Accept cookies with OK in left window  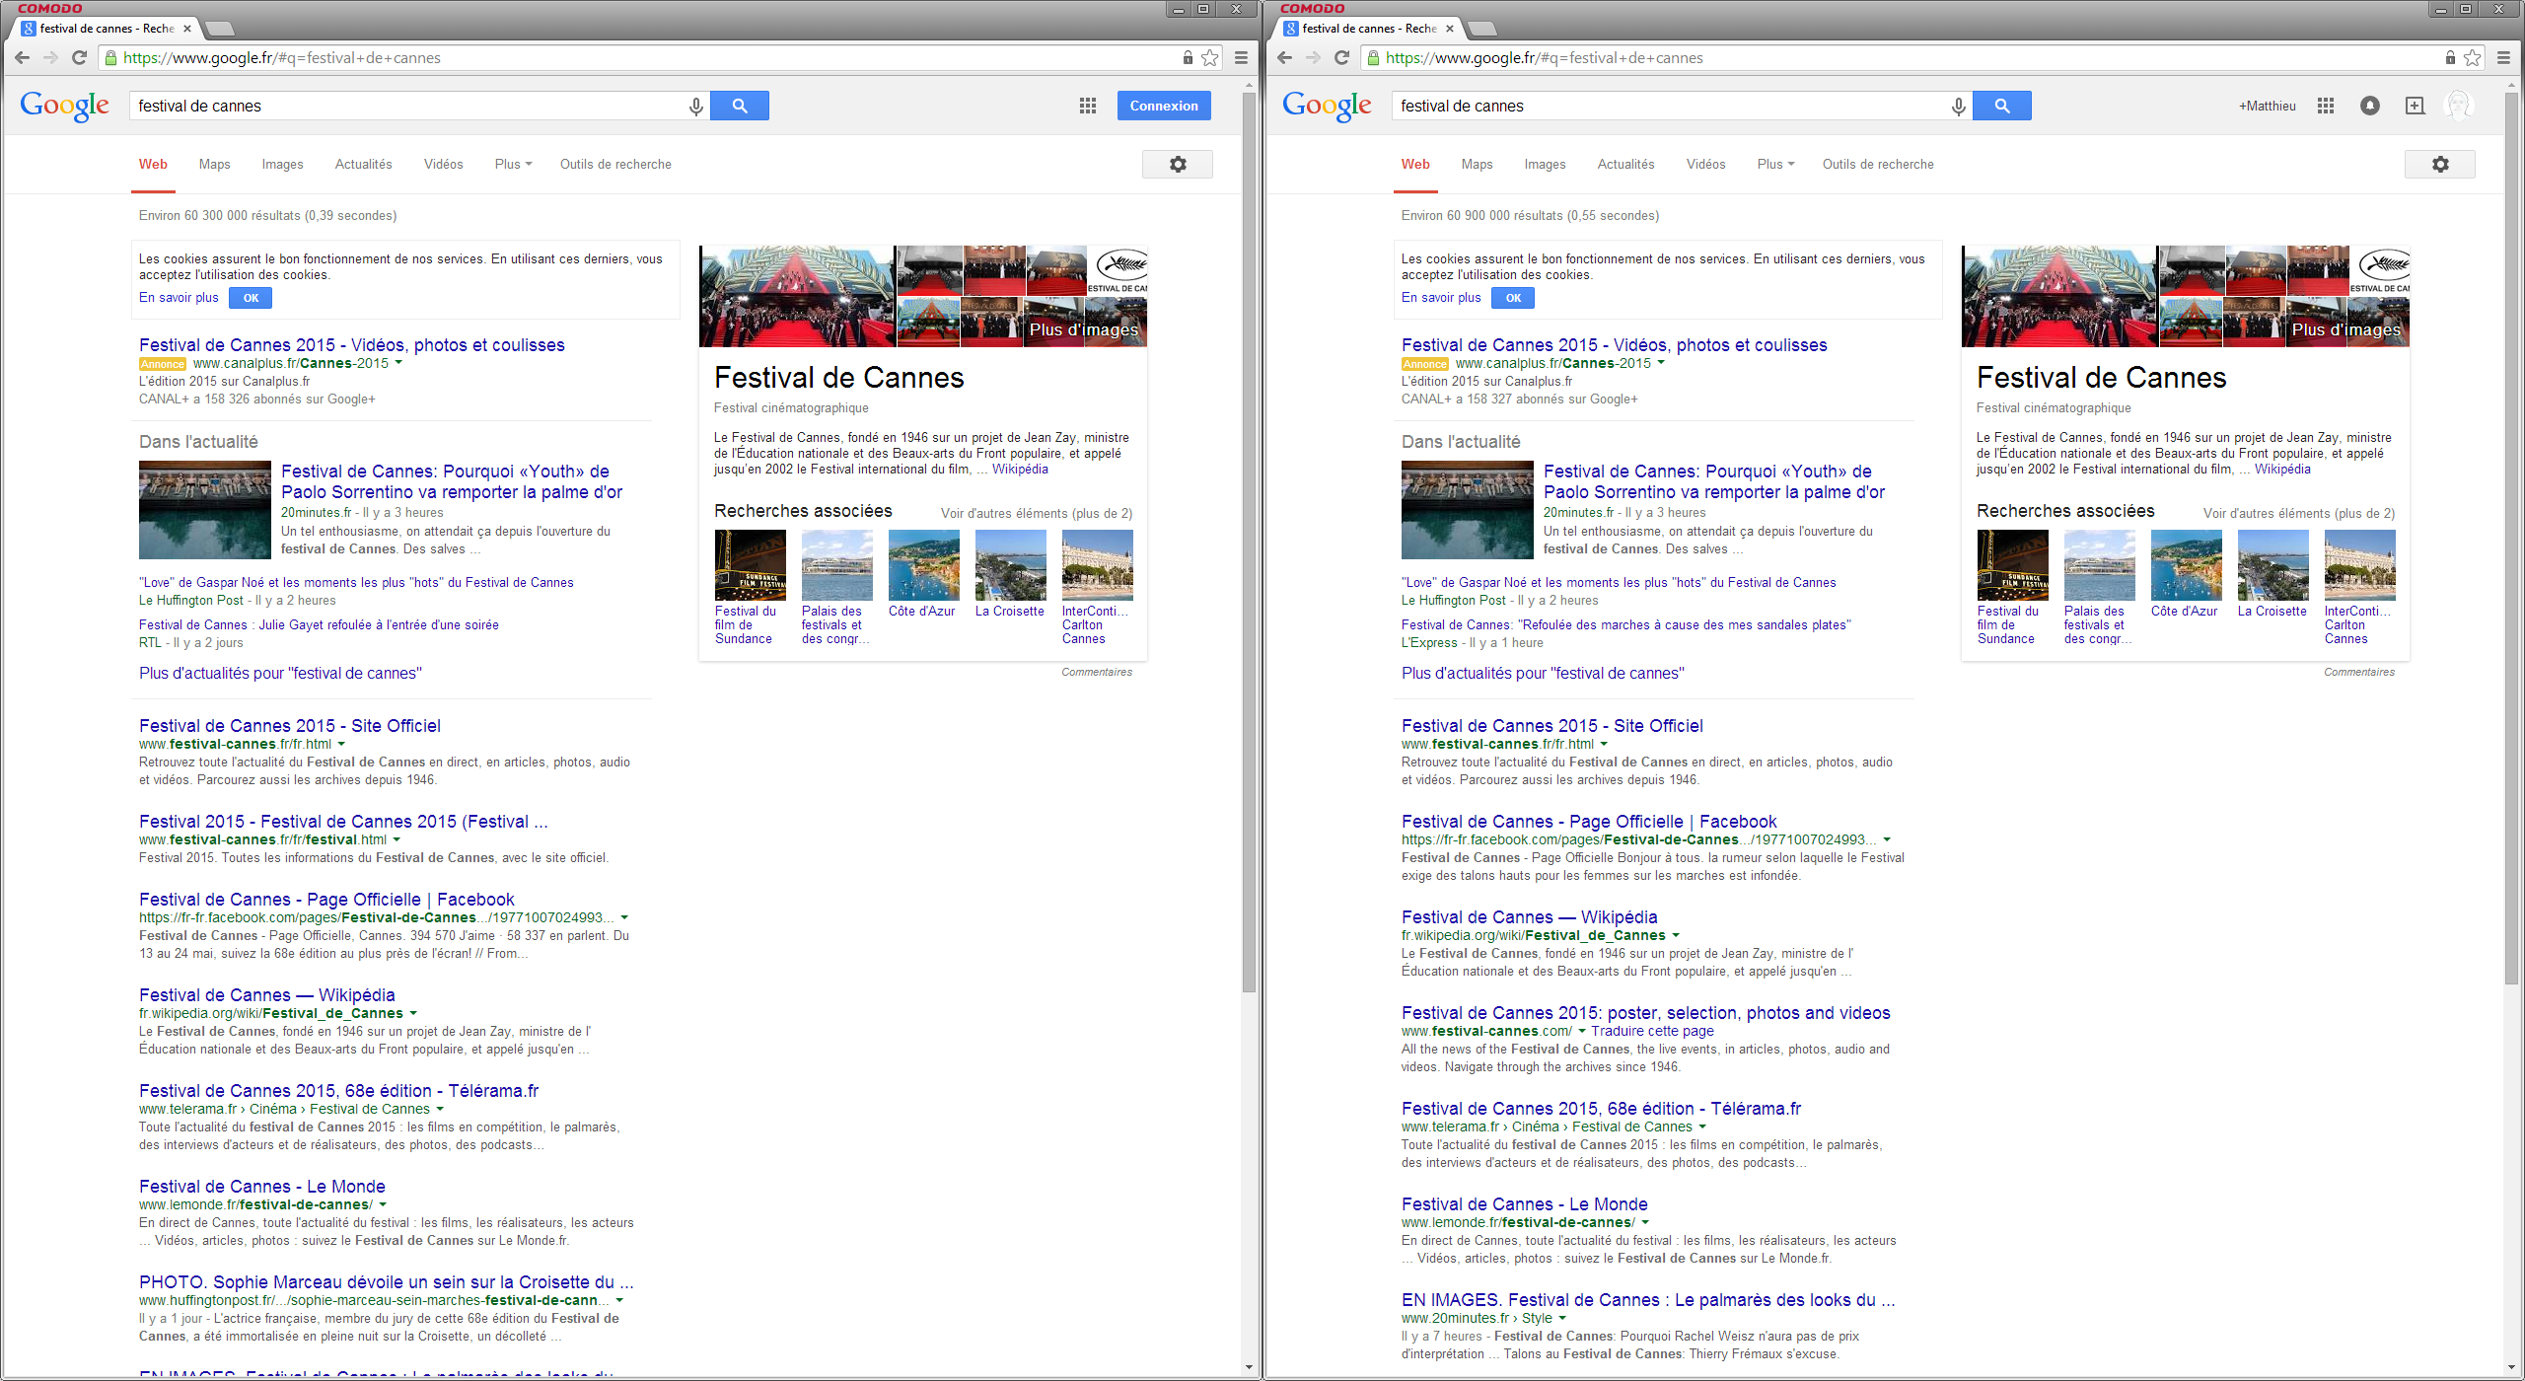click(251, 298)
